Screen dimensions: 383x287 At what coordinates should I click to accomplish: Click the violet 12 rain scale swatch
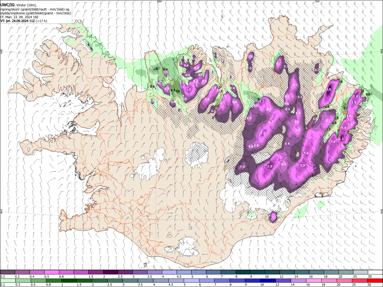(283, 281)
